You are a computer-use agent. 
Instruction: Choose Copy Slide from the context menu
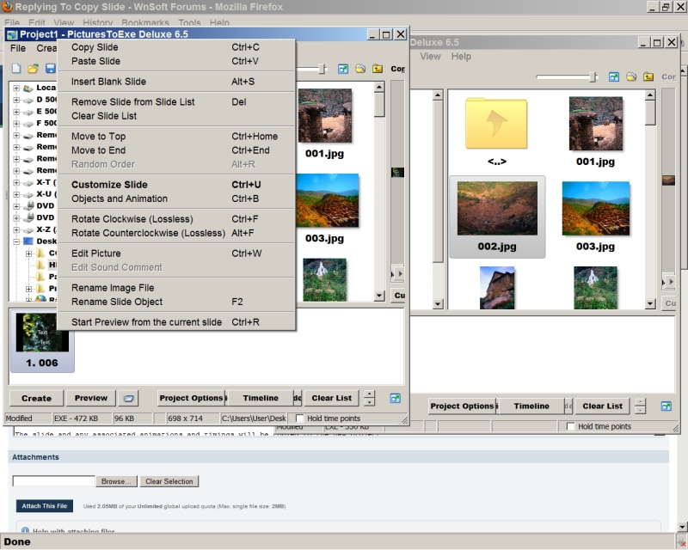point(95,47)
